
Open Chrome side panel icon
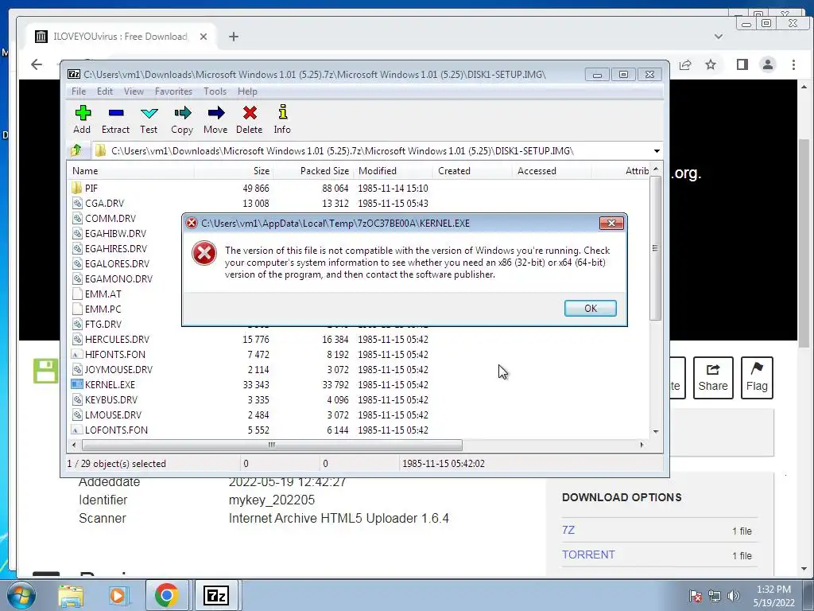pos(742,64)
